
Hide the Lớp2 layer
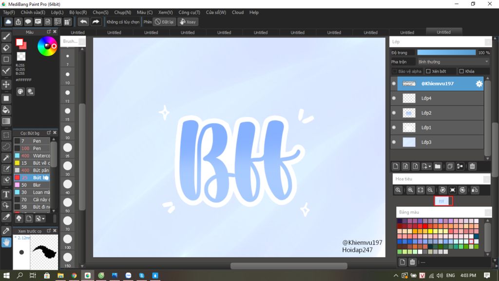click(x=394, y=113)
